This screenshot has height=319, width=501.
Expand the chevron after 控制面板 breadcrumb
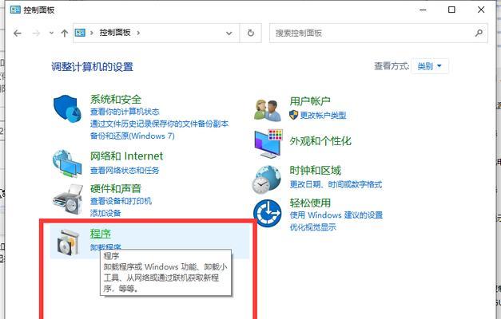[138, 33]
